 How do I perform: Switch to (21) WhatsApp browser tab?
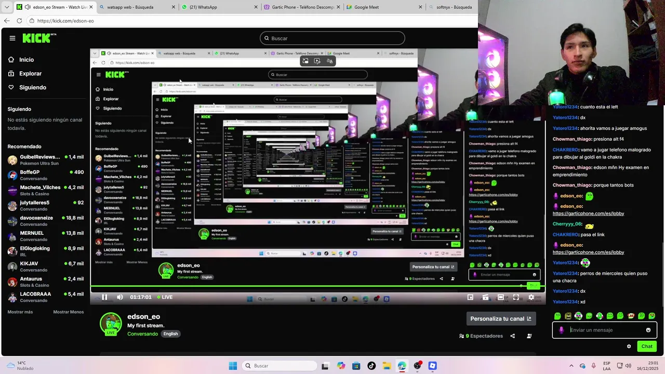coord(220,7)
